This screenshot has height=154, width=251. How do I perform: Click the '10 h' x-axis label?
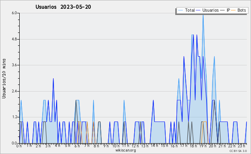click(x=116, y=146)
